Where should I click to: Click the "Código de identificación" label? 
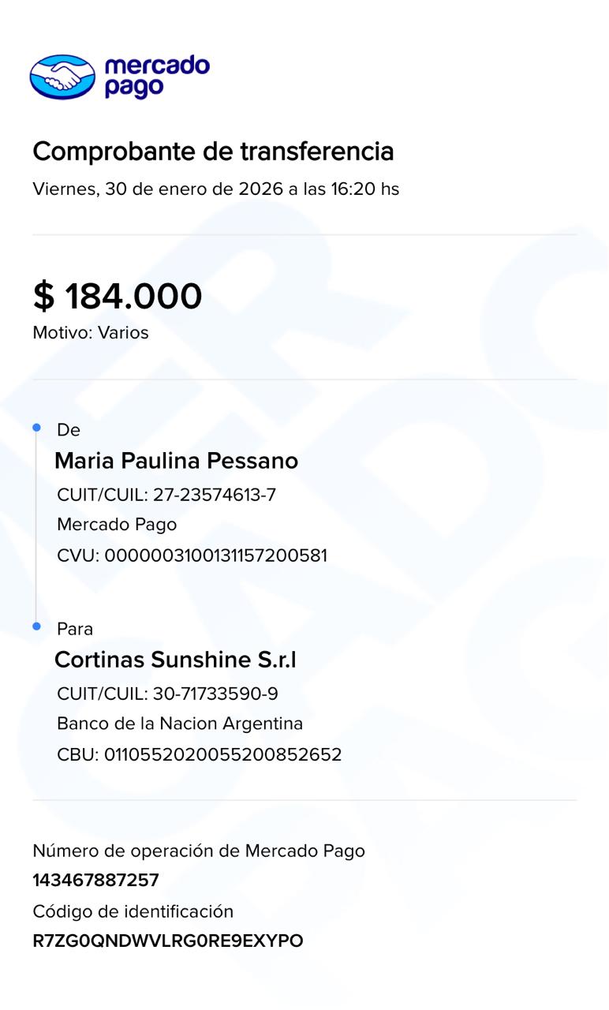pyautogui.click(x=133, y=912)
